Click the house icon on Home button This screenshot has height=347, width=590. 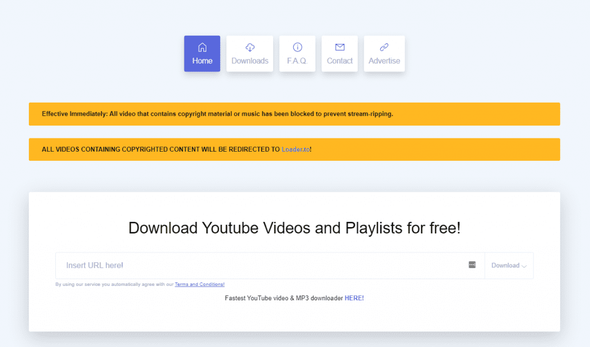pyautogui.click(x=202, y=47)
